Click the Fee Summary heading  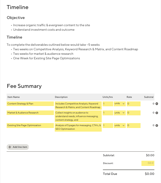click(x=24, y=86)
